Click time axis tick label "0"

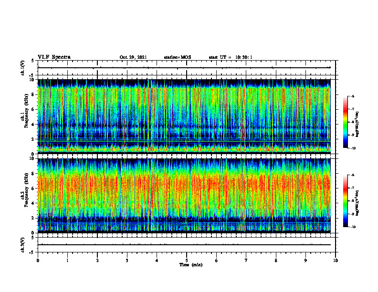(38, 261)
